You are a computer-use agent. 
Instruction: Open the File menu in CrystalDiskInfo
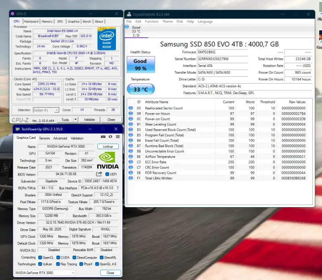129,22
